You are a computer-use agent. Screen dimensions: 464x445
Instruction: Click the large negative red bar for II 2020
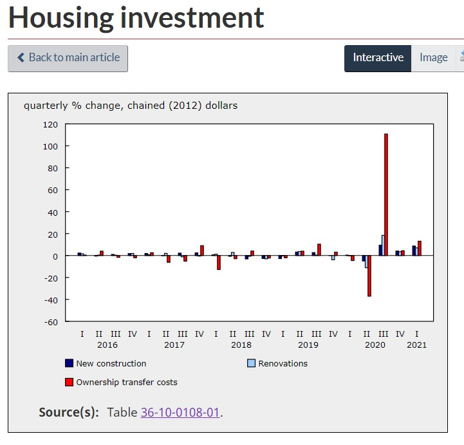point(369,276)
